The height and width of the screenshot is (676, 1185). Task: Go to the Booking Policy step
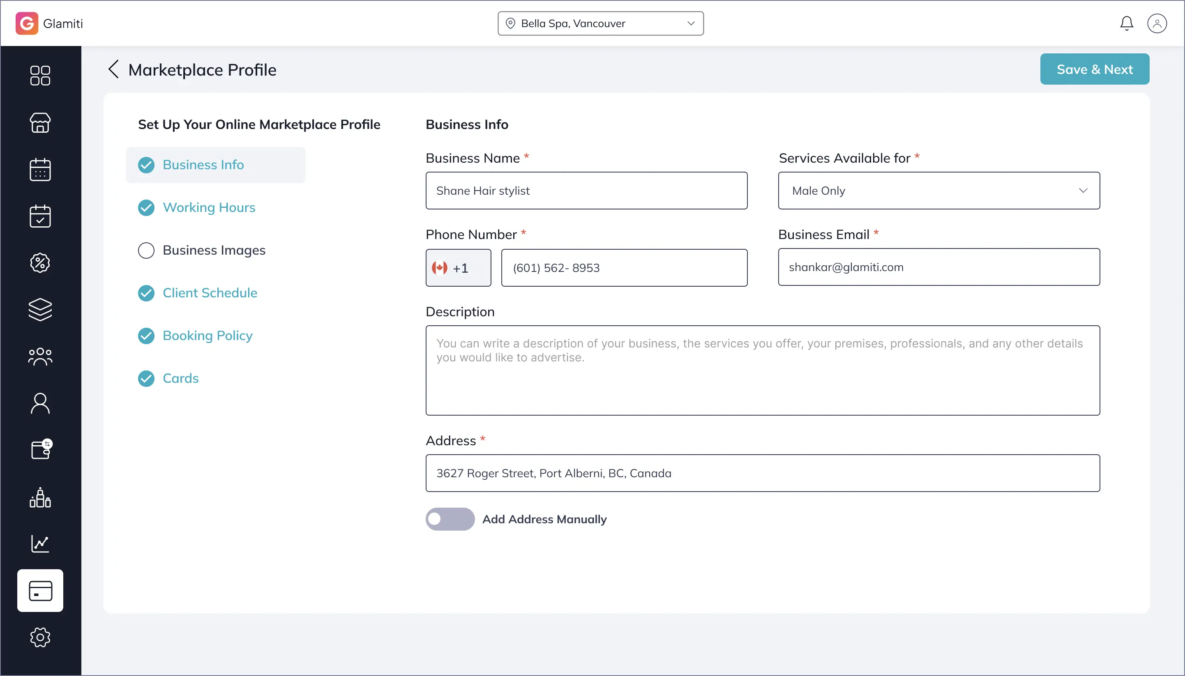coord(207,335)
